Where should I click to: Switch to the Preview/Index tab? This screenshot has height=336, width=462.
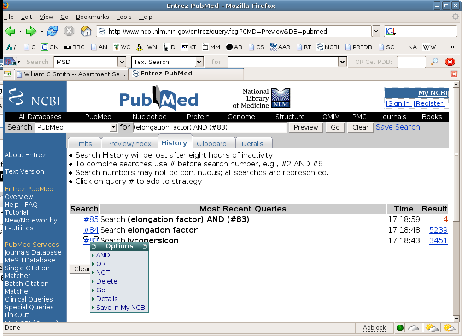pos(129,143)
